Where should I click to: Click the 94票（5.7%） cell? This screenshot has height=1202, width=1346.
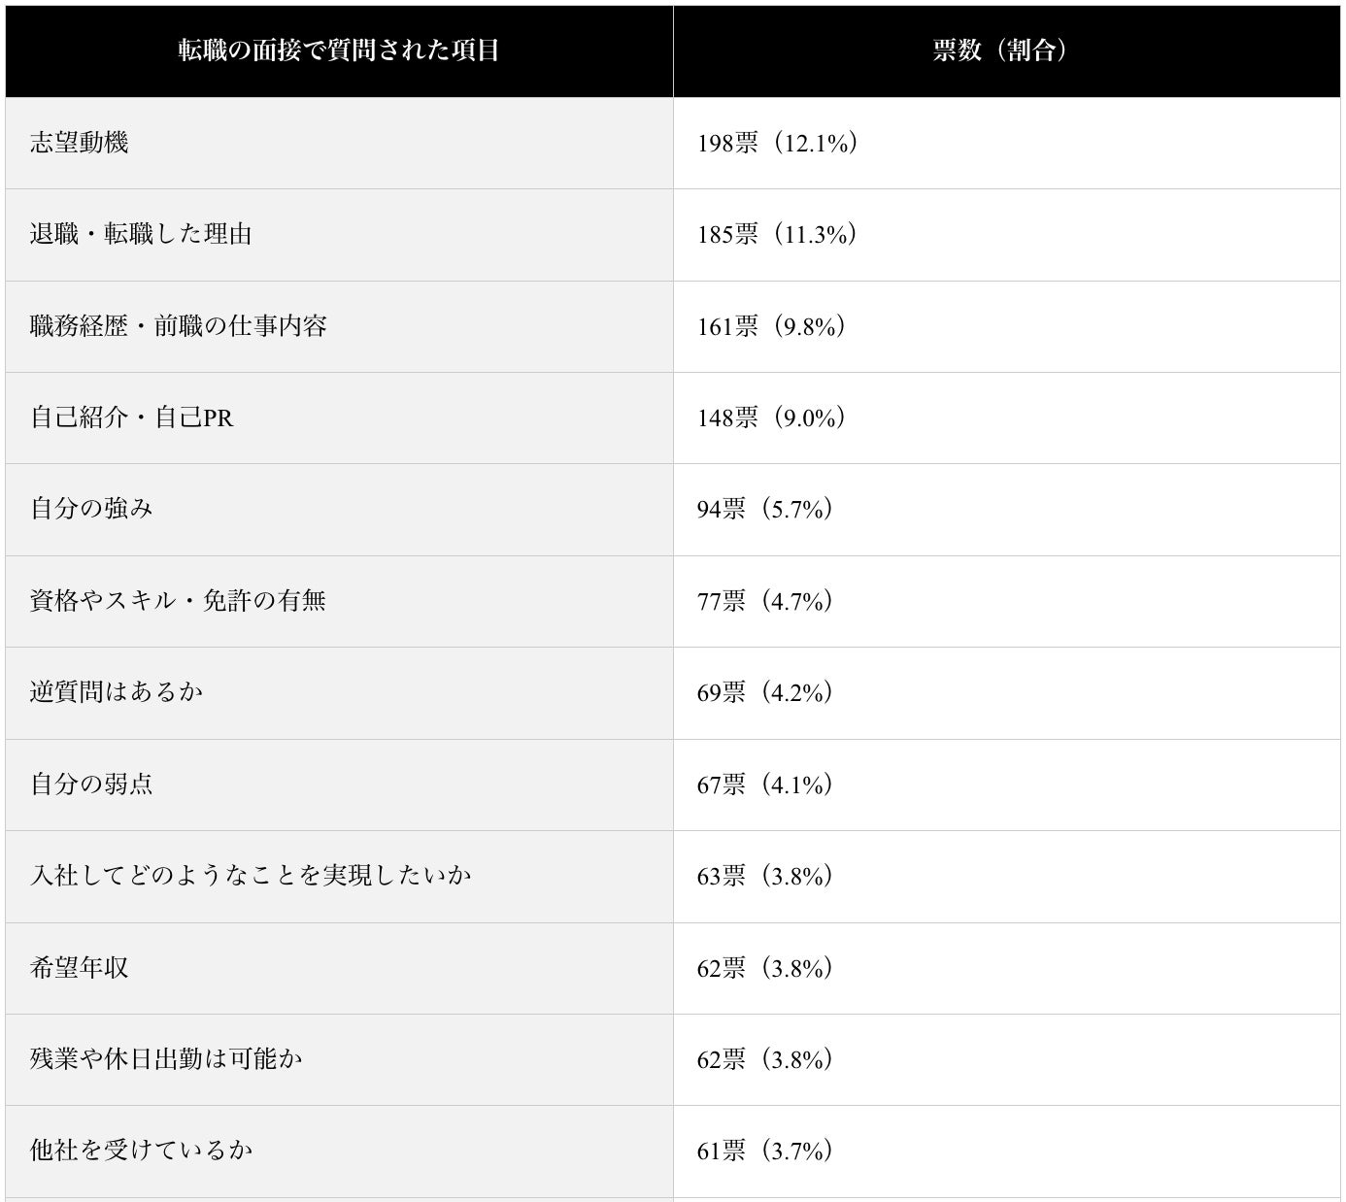click(x=764, y=509)
